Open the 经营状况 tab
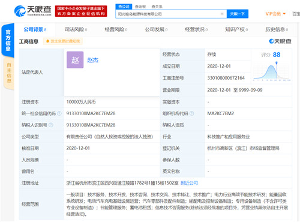Screen dimensions: 300x222 pyautogui.click(x=196, y=29)
